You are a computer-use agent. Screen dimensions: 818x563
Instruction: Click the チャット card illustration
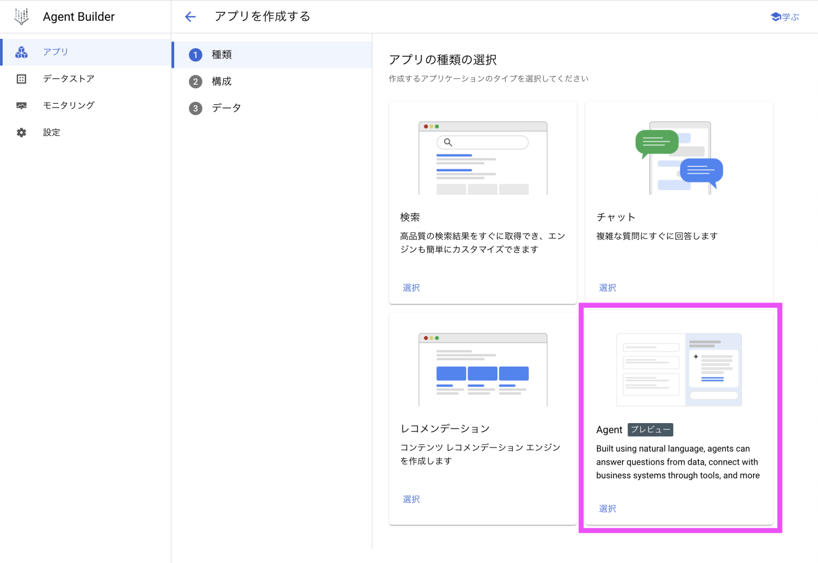coord(679,157)
